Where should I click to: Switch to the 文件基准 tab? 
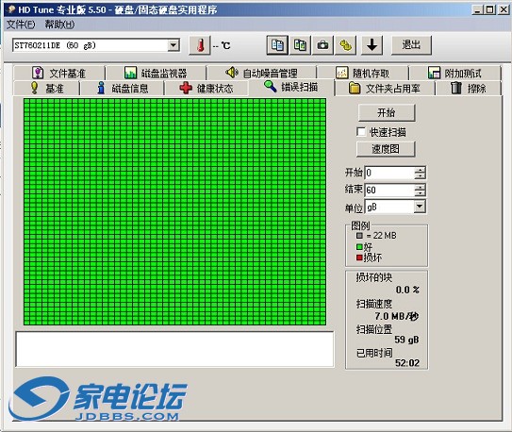click(x=59, y=73)
